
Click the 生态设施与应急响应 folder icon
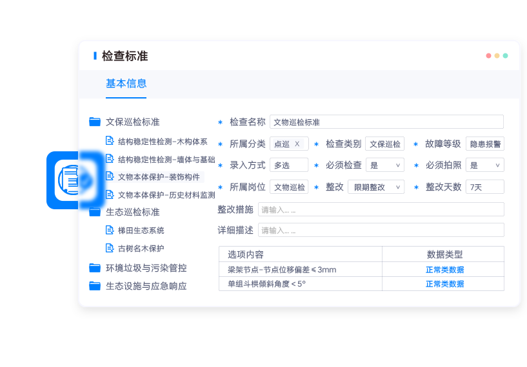click(x=95, y=286)
